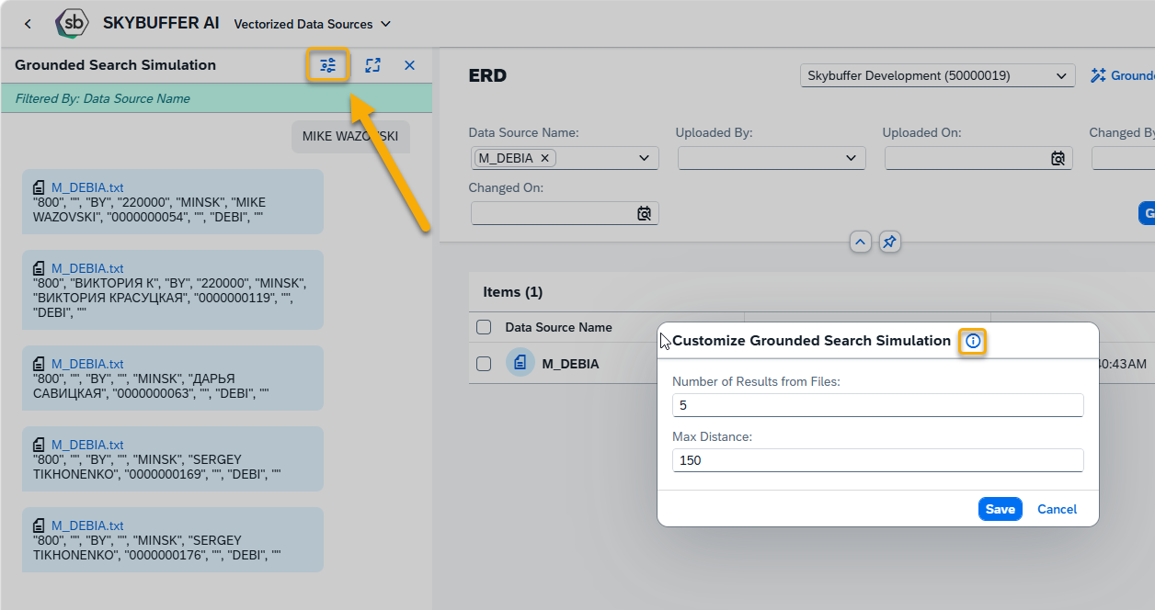Screen dimensions: 1155x610
Task: Open the Uploaded On calendar picker
Action: (1058, 158)
